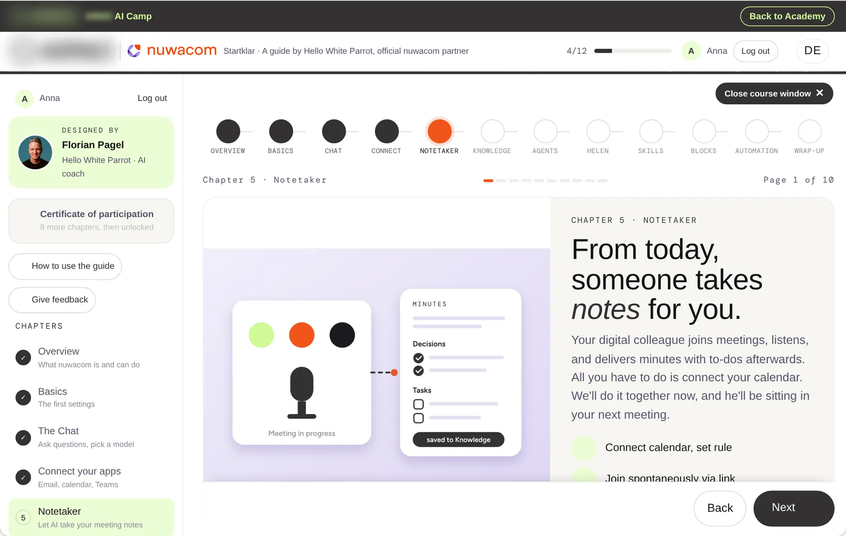846x536 pixels.
Task: Jump to the Knowledge step circle
Action: [492, 131]
